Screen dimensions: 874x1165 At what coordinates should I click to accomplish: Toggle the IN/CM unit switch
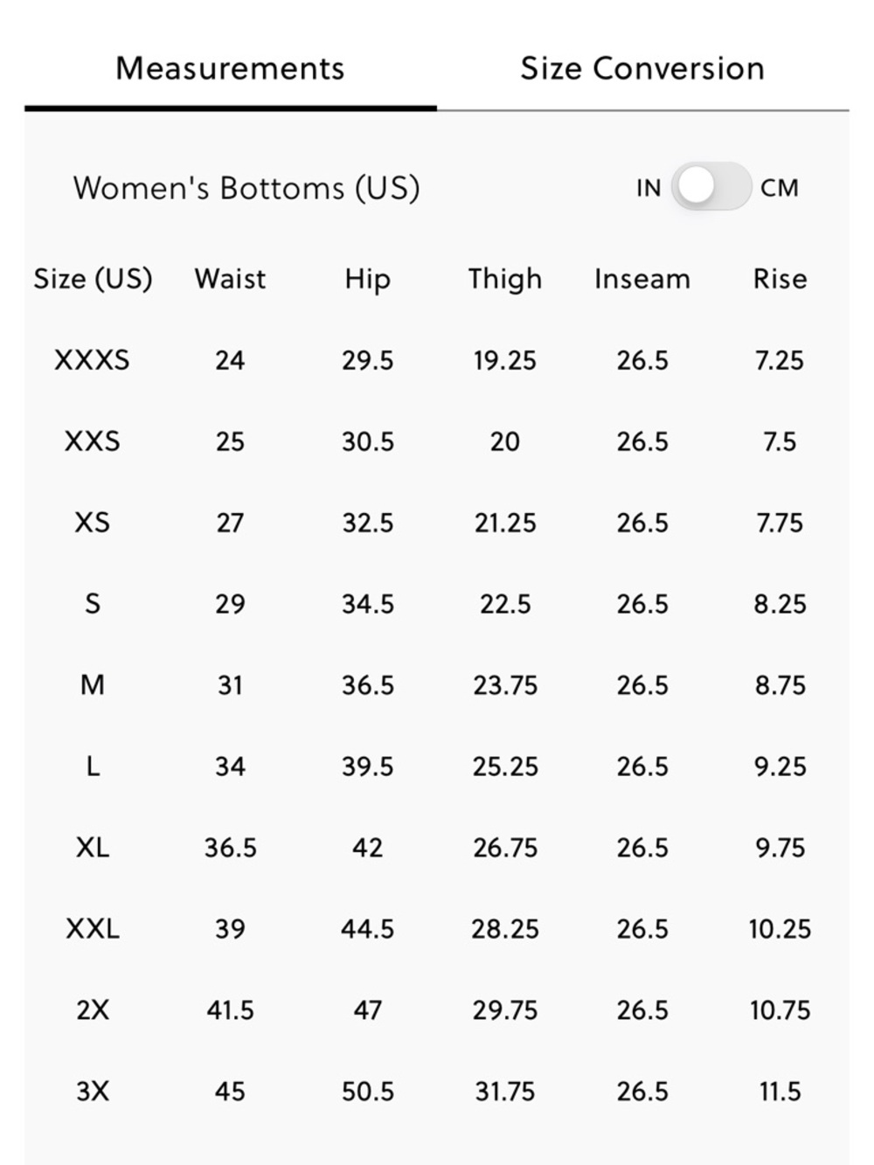[711, 187]
